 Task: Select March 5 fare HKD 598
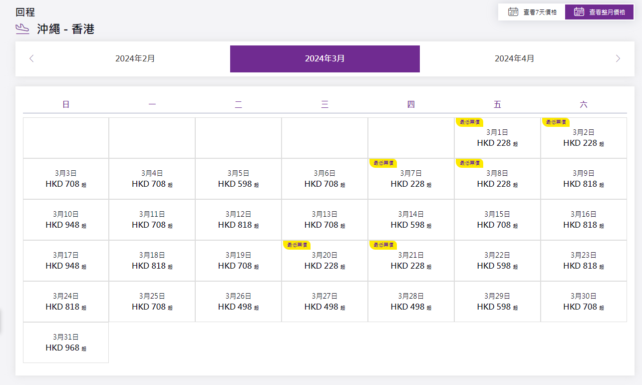238,179
